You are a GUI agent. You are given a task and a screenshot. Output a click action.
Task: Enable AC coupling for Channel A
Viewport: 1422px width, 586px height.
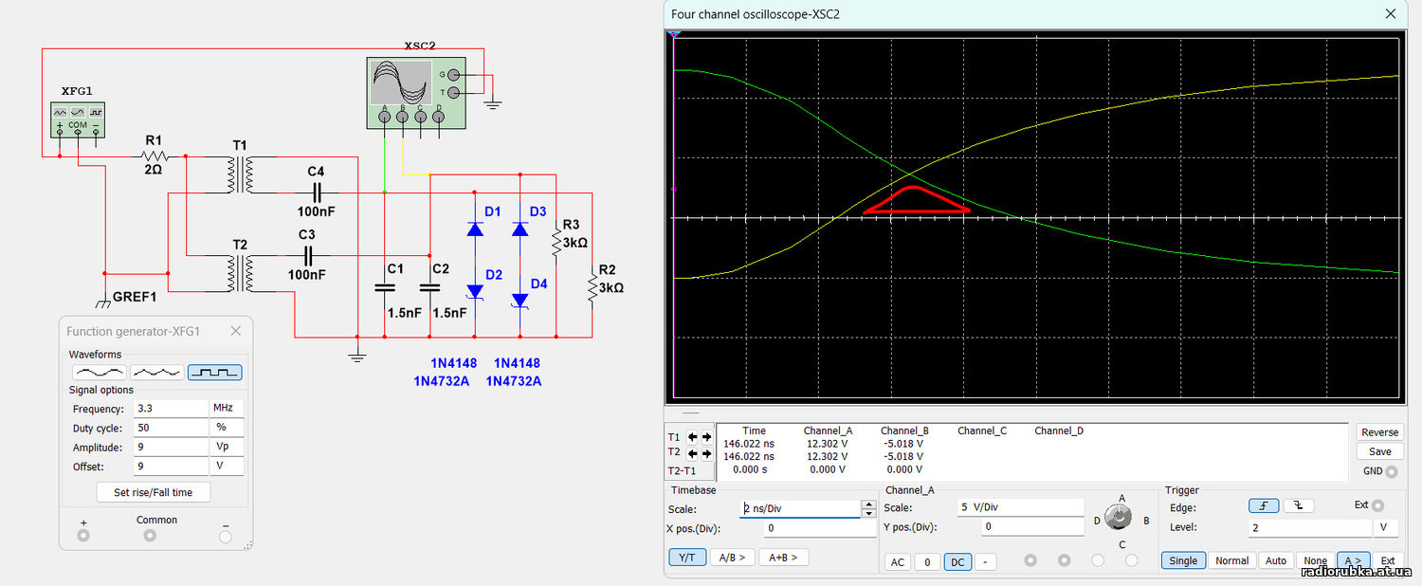tap(897, 562)
